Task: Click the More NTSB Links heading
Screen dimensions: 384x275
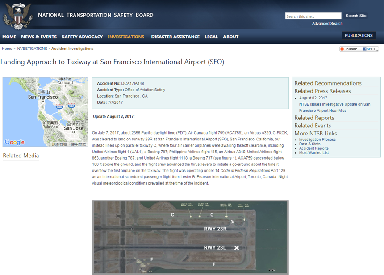Action: tap(316, 133)
